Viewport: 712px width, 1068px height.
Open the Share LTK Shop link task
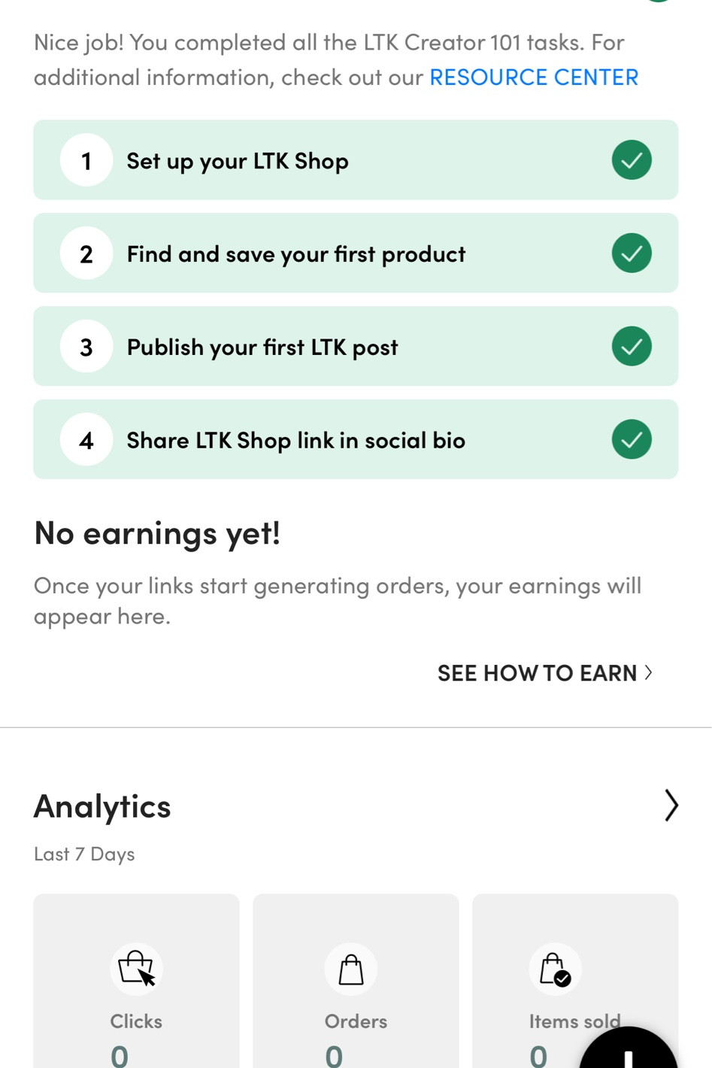(295, 440)
